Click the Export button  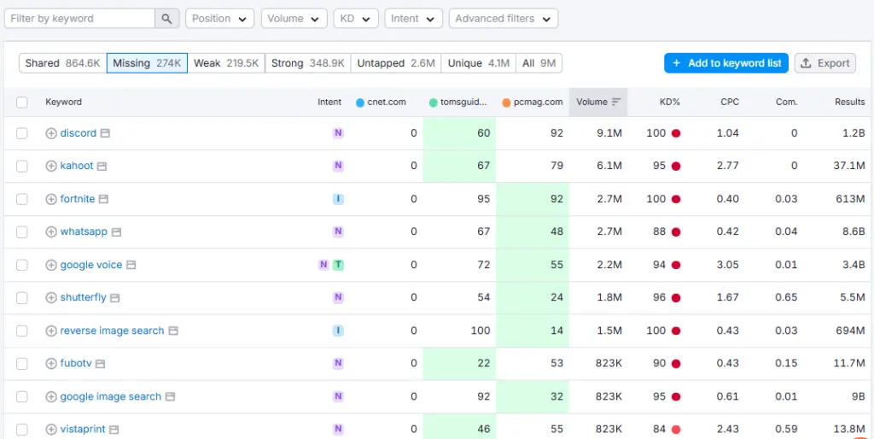[x=825, y=63]
